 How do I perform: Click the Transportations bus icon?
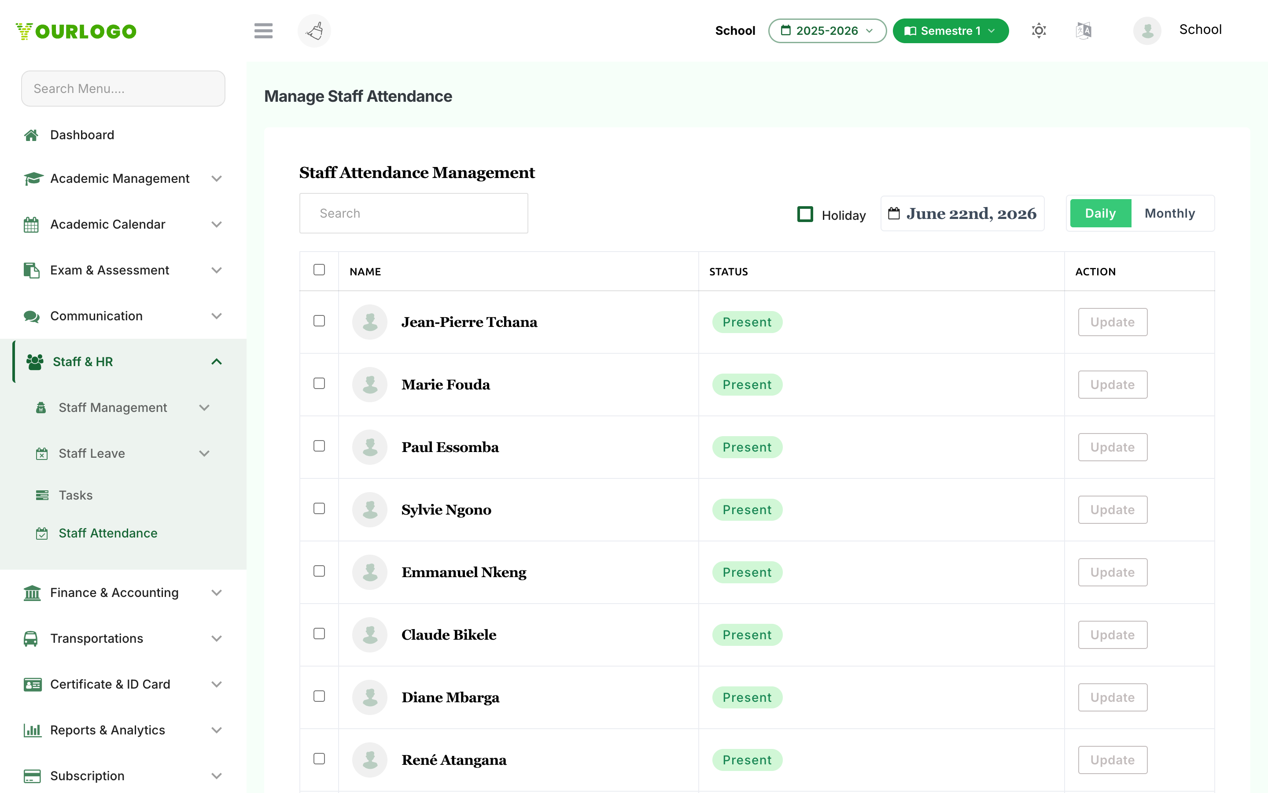coord(30,638)
